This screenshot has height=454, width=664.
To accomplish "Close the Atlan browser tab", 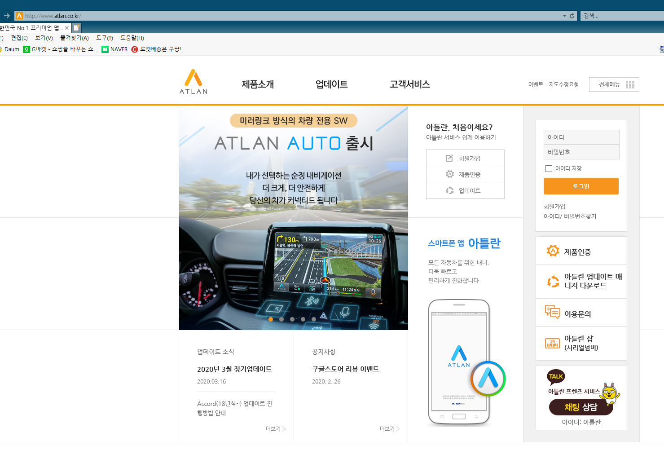I will tap(67, 28).
